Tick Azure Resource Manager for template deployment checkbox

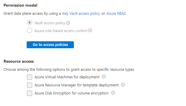(30, 85)
